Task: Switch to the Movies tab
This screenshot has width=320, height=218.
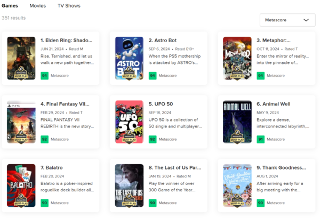Action: click(x=37, y=6)
